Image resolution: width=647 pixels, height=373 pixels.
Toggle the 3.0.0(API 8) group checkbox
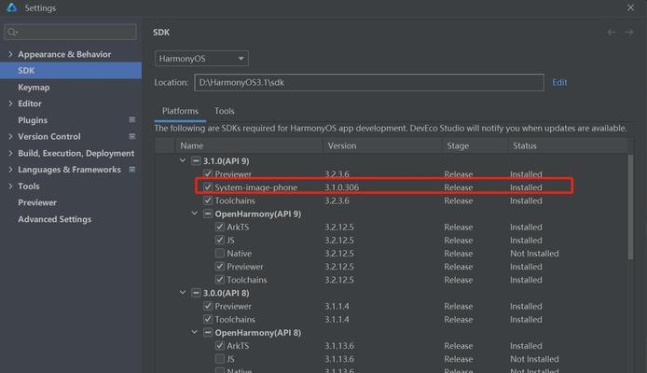196,293
